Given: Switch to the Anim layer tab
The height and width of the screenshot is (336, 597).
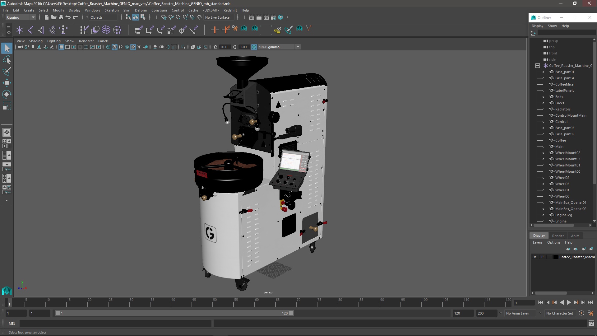Looking at the screenshot, I should point(575,236).
